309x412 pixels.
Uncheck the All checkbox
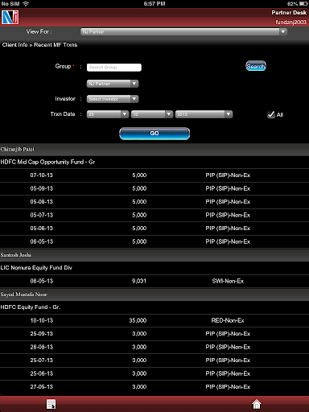pos(271,114)
